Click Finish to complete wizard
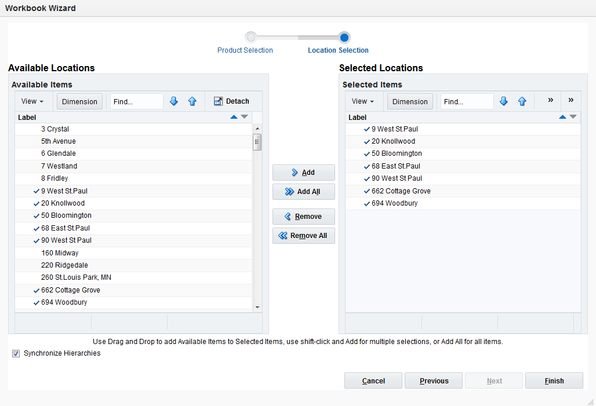The height and width of the screenshot is (406, 596). click(554, 381)
